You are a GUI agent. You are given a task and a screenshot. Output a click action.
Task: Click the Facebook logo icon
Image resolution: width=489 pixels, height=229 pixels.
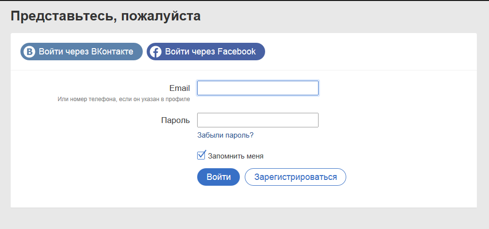[x=155, y=52]
